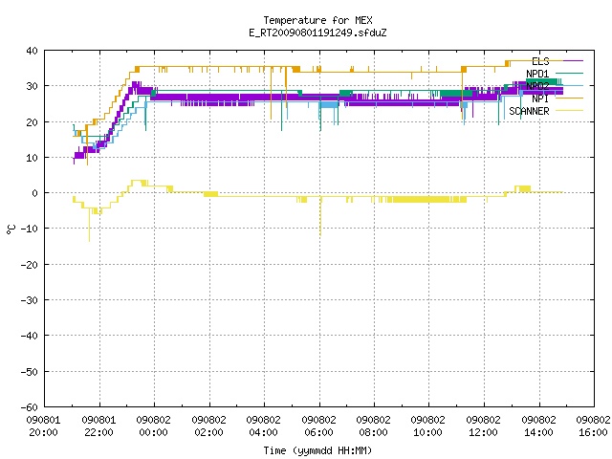Click the y-axis label -30
Screen dimensions: 612x459
[x=30, y=300]
